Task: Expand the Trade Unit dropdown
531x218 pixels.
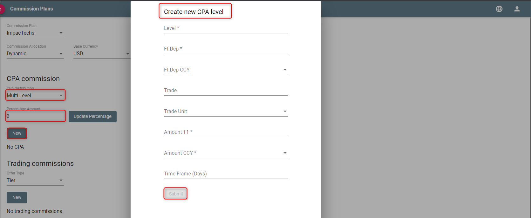Action: coord(226,111)
